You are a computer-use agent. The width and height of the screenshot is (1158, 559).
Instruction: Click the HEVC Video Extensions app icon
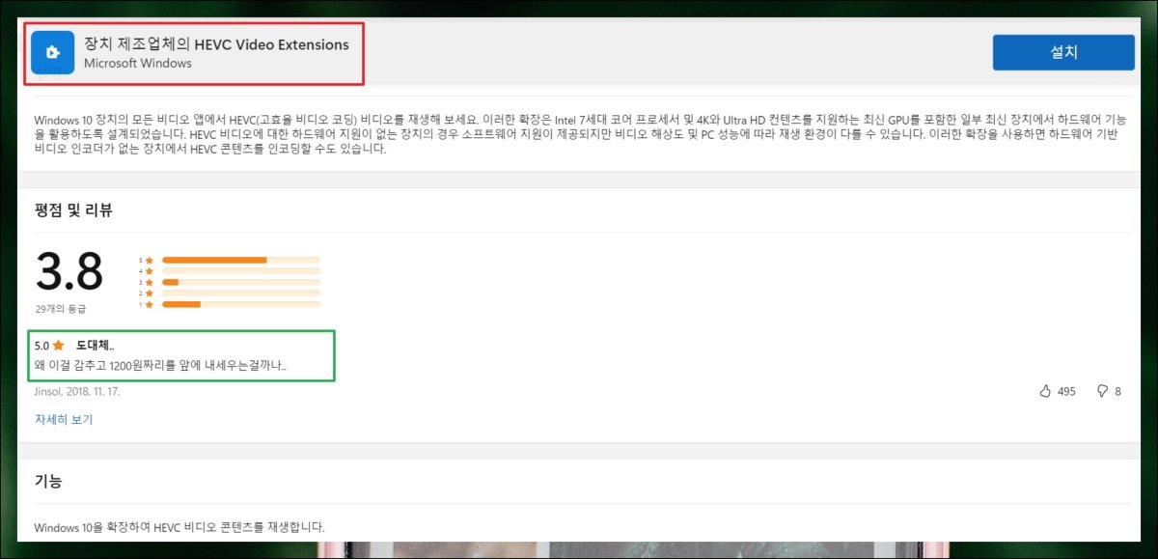point(52,52)
